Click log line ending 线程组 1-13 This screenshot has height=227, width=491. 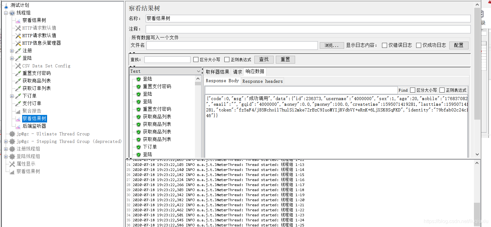click(x=219, y=165)
